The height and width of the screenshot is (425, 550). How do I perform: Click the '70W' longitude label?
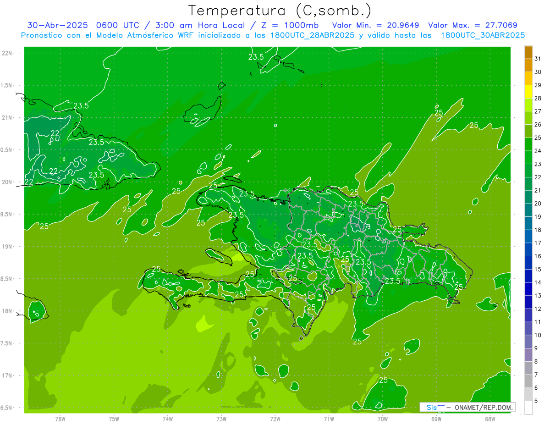(383, 419)
